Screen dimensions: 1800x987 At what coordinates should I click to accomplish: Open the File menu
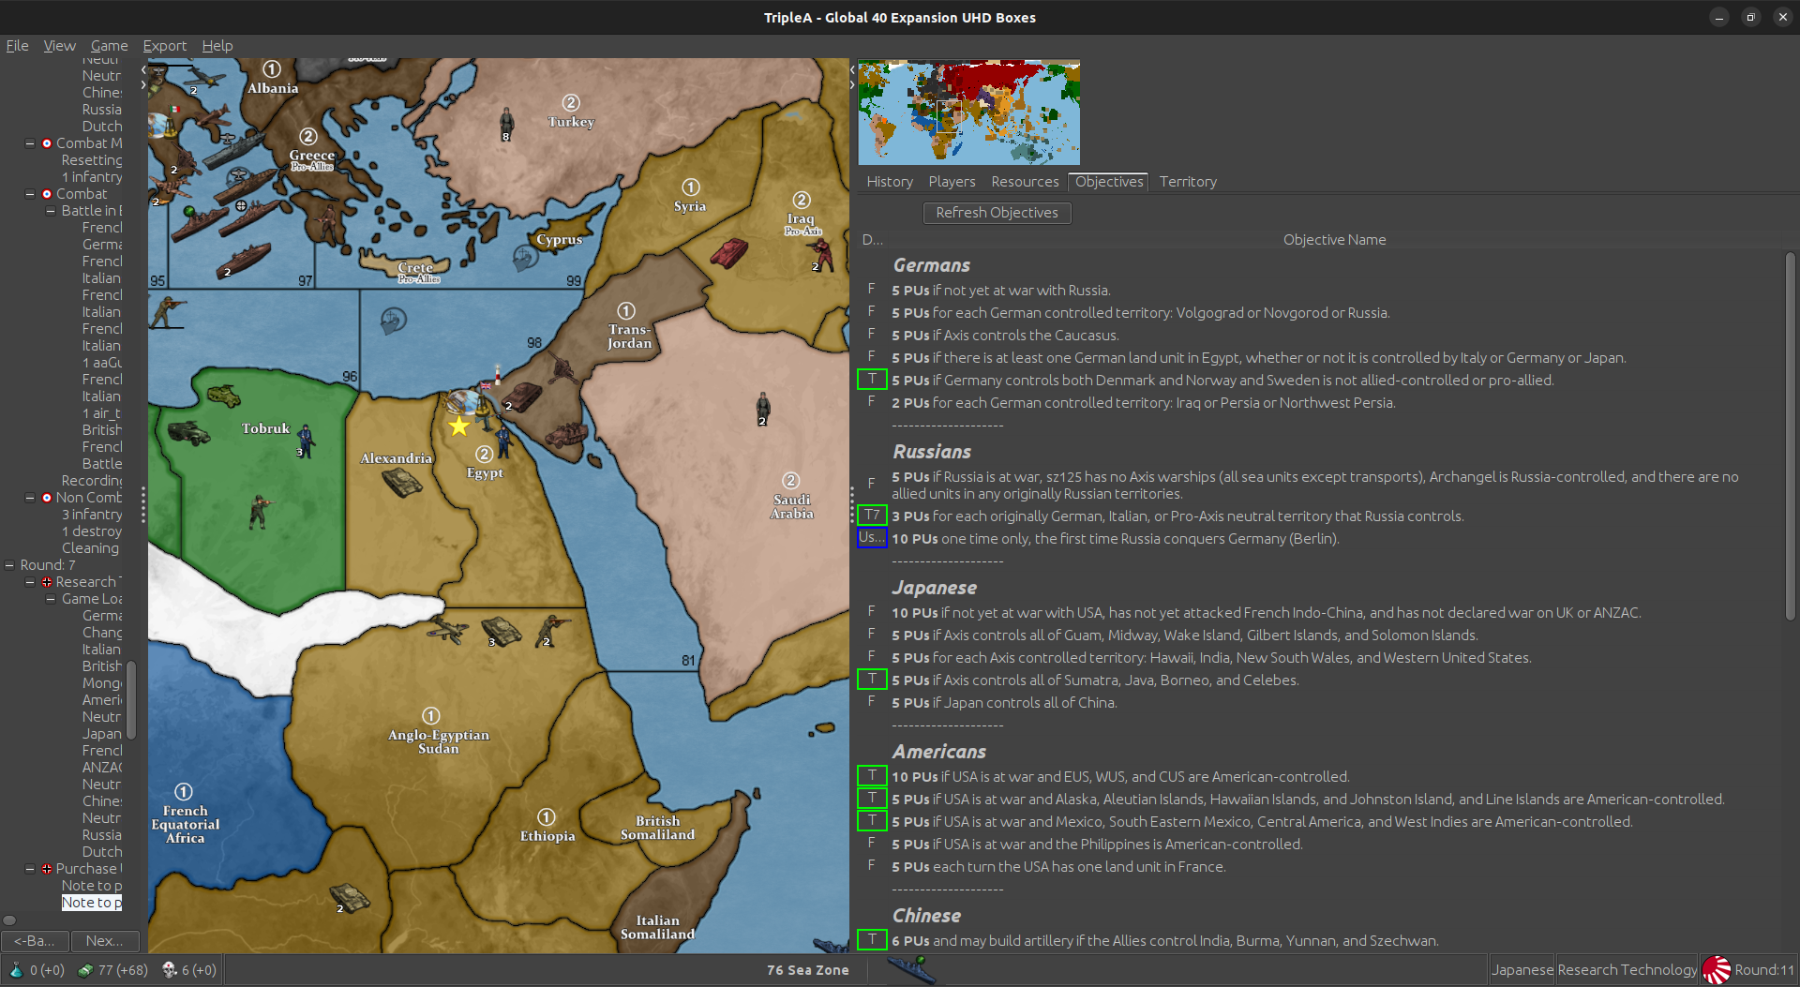tap(17, 46)
